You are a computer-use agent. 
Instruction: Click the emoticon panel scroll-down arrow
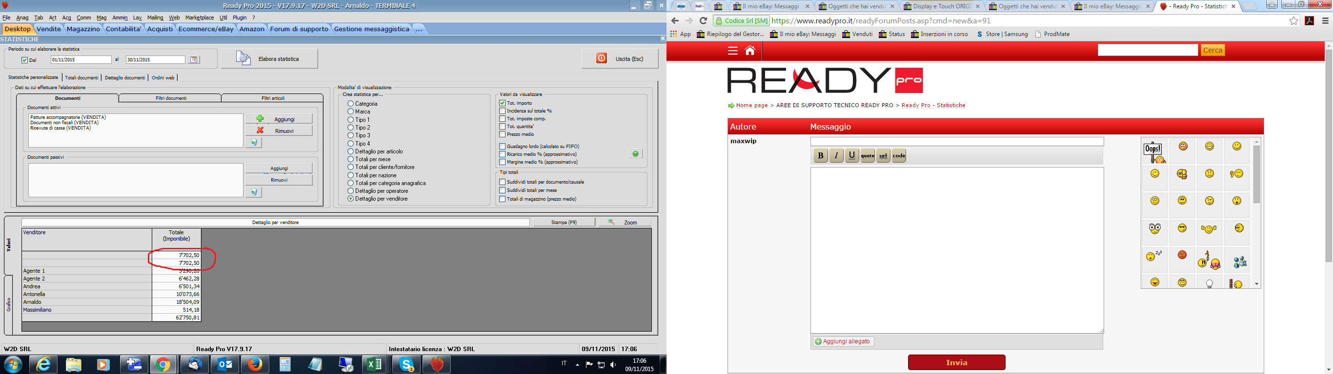pos(1256,284)
